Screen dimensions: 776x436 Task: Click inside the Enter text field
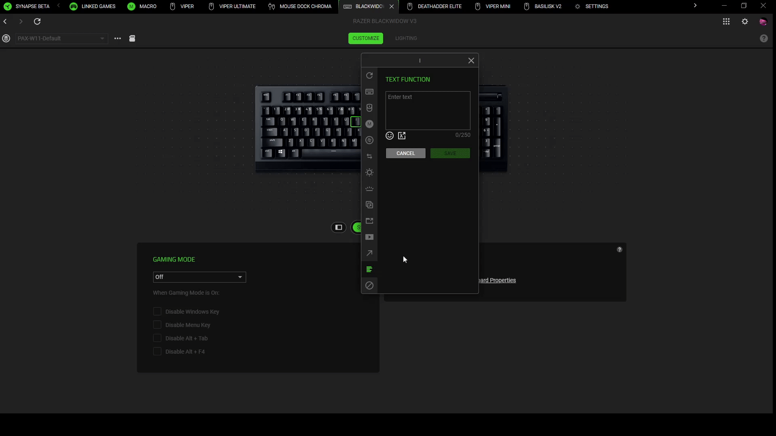(x=428, y=110)
